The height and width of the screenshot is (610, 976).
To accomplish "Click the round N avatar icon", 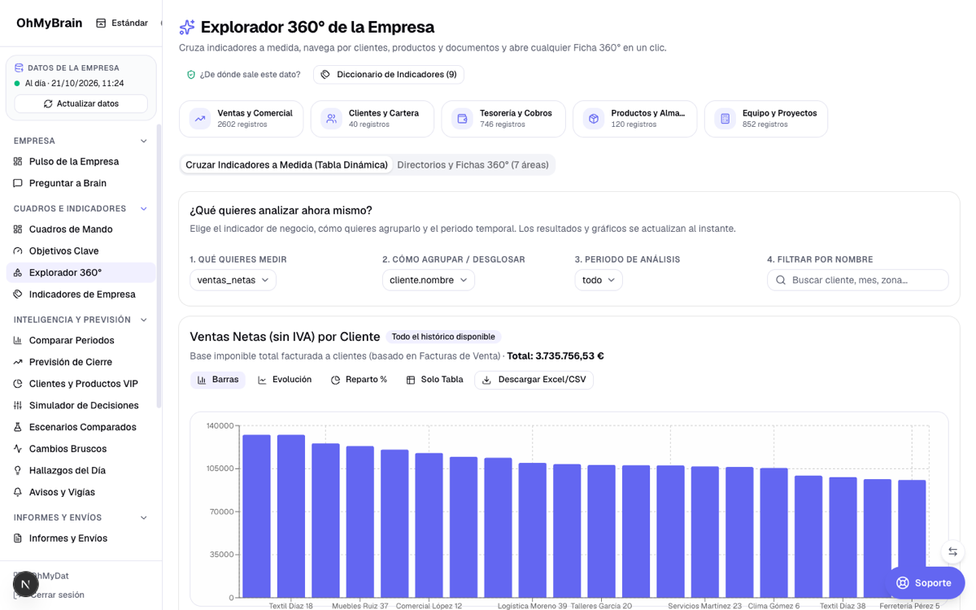I will [26, 584].
